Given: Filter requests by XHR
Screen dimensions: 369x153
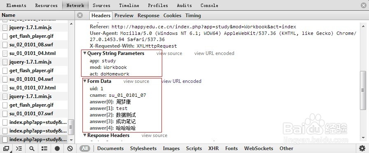Looking at the screenshot, I should pos(213,148).
